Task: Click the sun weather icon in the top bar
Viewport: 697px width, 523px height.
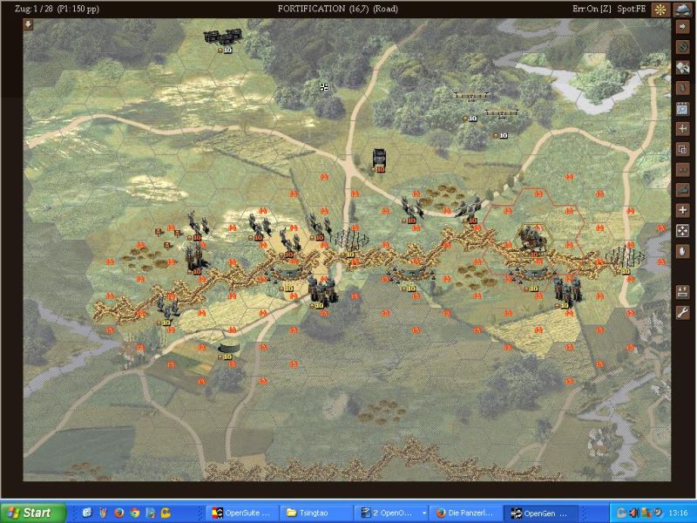Action: click(660, 10)
